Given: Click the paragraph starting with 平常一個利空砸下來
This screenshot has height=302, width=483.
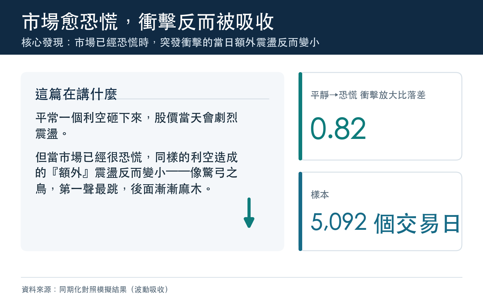Looking at the screenshot, I should [x=136, y=126].
